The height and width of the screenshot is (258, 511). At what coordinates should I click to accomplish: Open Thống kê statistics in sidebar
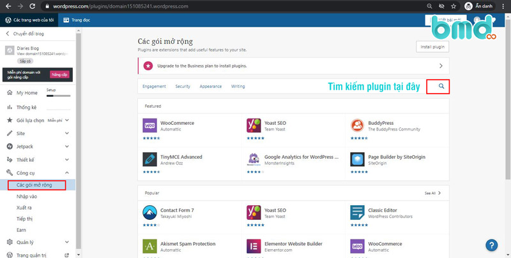(26, 107)
